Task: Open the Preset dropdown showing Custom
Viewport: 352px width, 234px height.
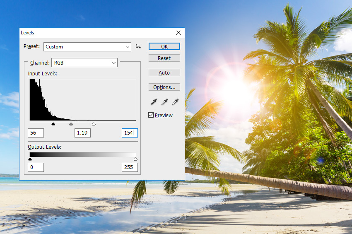Action: [x=87, y=47]
